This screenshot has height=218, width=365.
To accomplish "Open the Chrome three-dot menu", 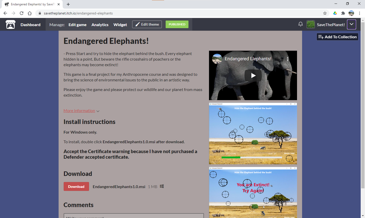I will pyautogui.click(x=359, y=13).
